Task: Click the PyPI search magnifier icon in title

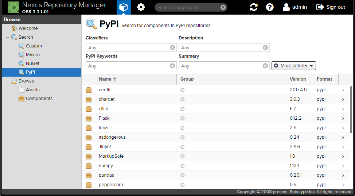Action: [91, 24]
